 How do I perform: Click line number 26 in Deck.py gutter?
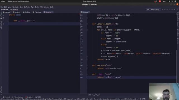pos(81,24)
